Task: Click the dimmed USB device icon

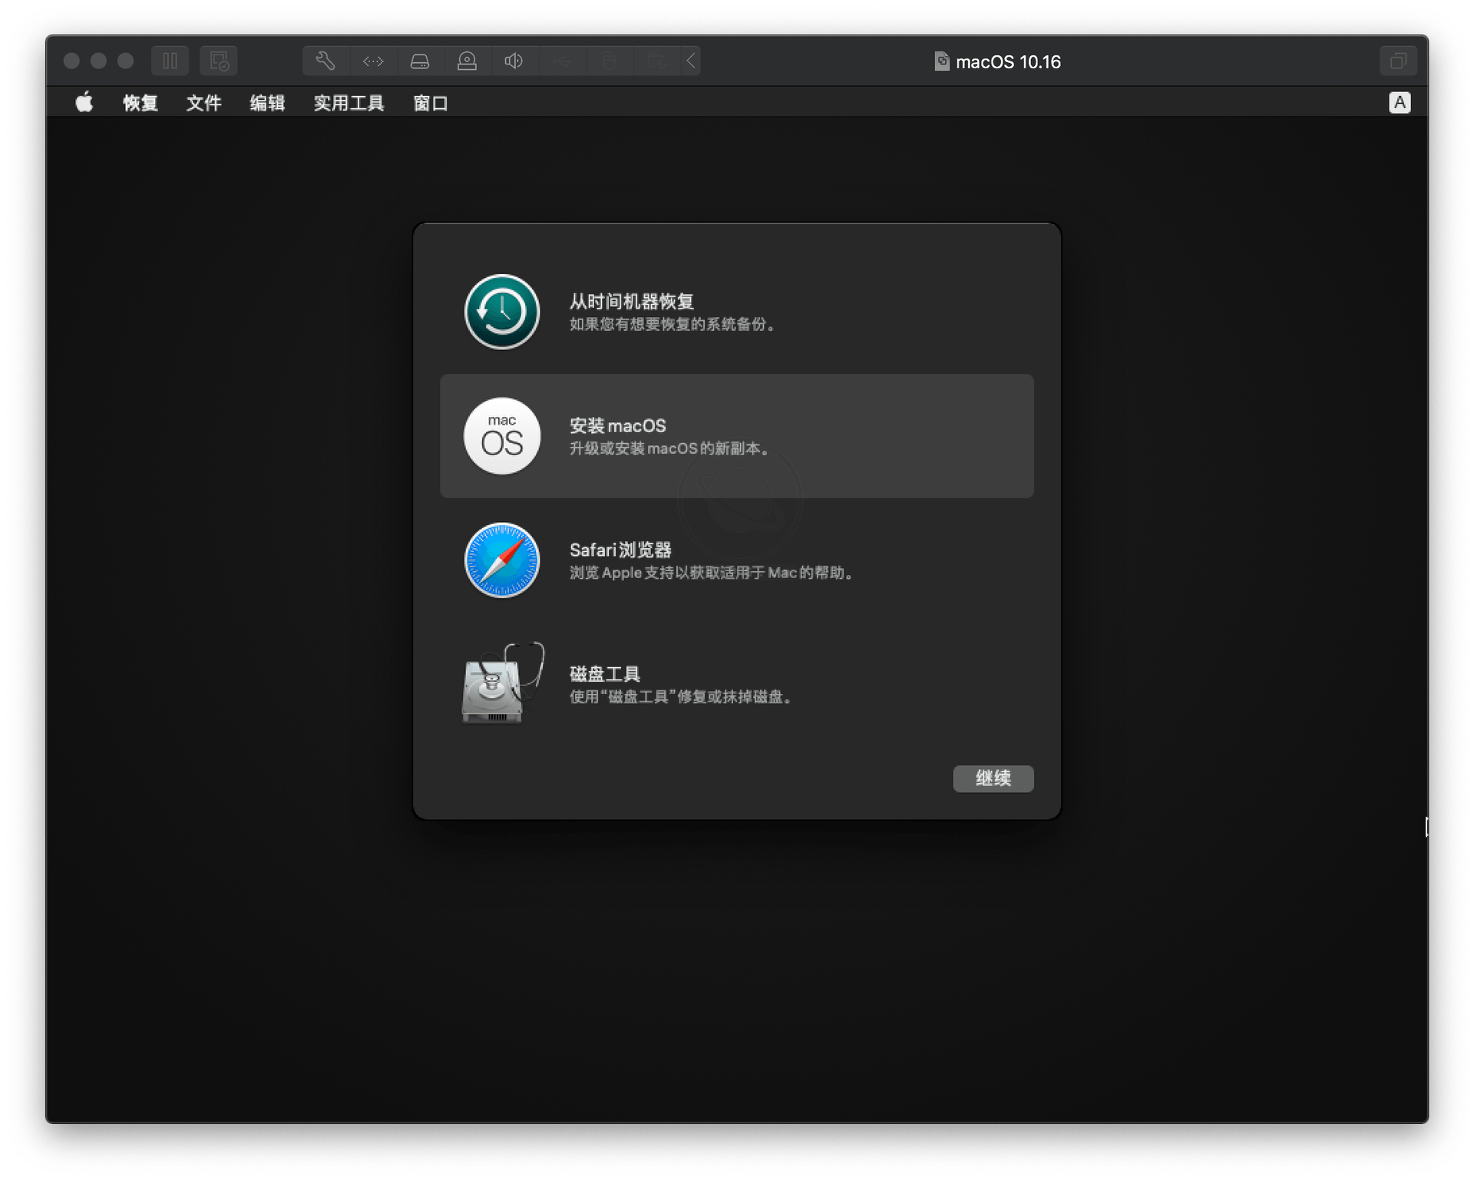Action: (x=562, y=61)
